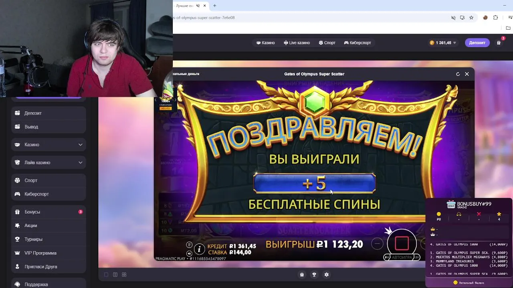Open VIP Программа in the sidebar
Screen dimensions: 513x288
click(x=48, y=253)
